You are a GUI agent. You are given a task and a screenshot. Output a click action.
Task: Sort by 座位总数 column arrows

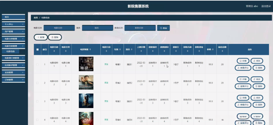point(222,51)
